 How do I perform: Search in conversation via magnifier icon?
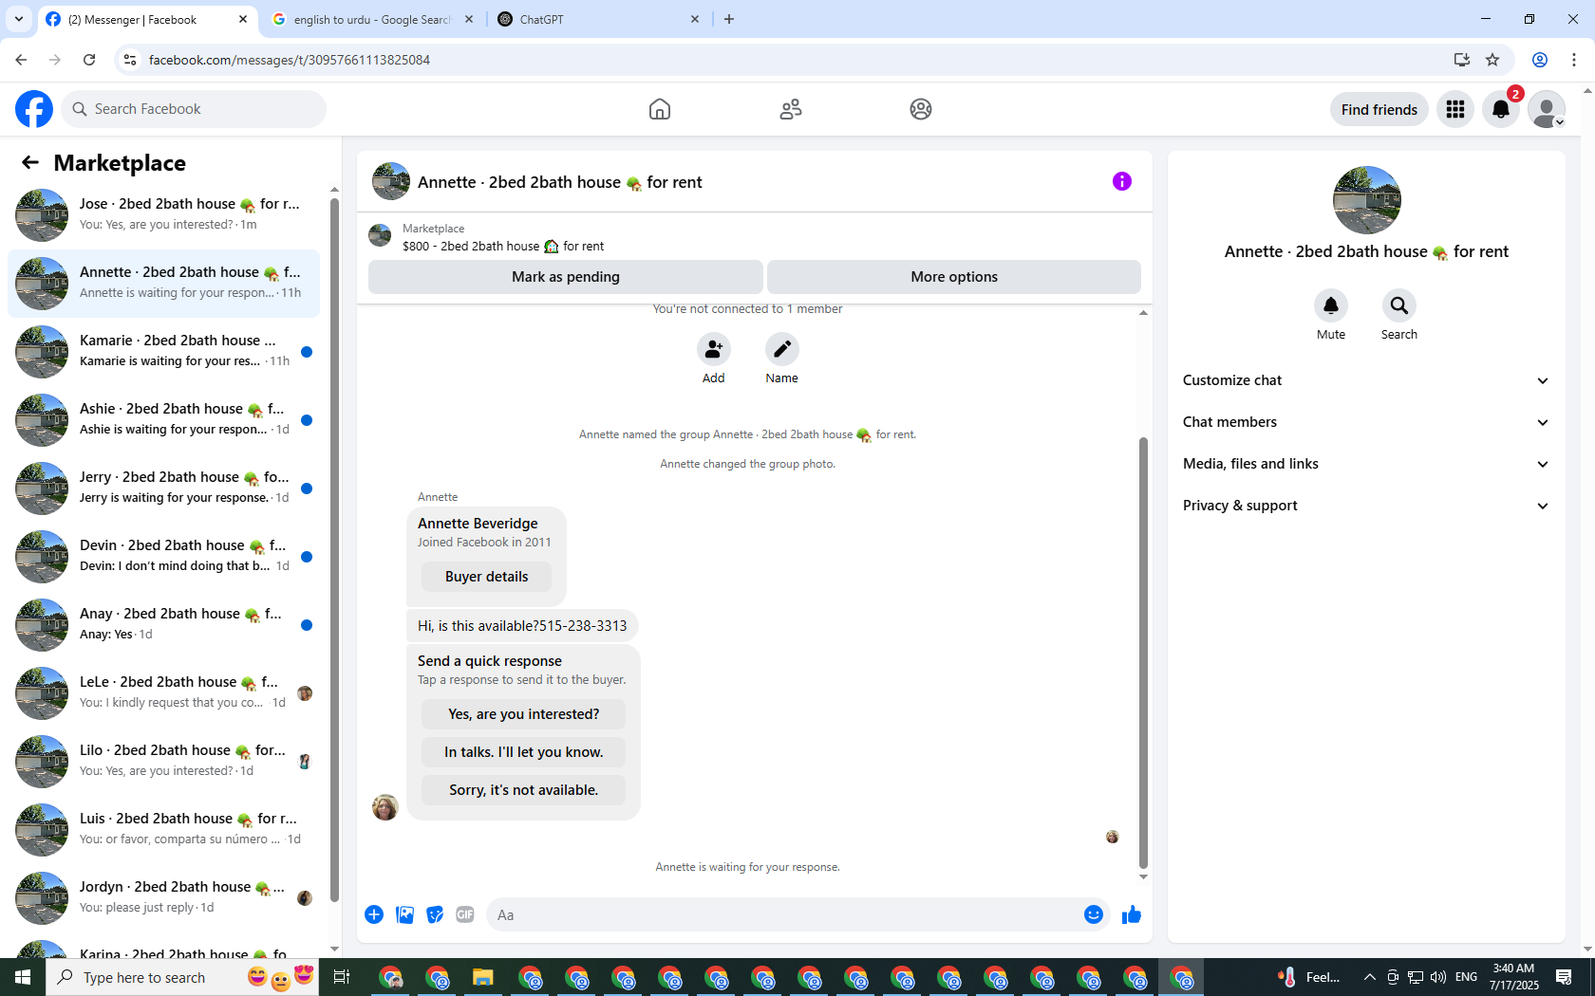coord(1399,305)
